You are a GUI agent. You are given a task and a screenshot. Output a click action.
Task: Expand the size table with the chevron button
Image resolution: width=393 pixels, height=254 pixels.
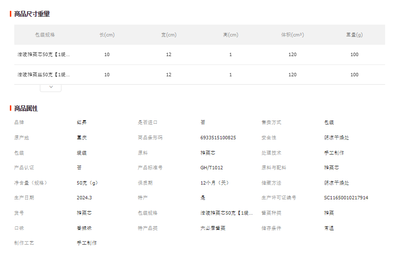click(51, 87)
